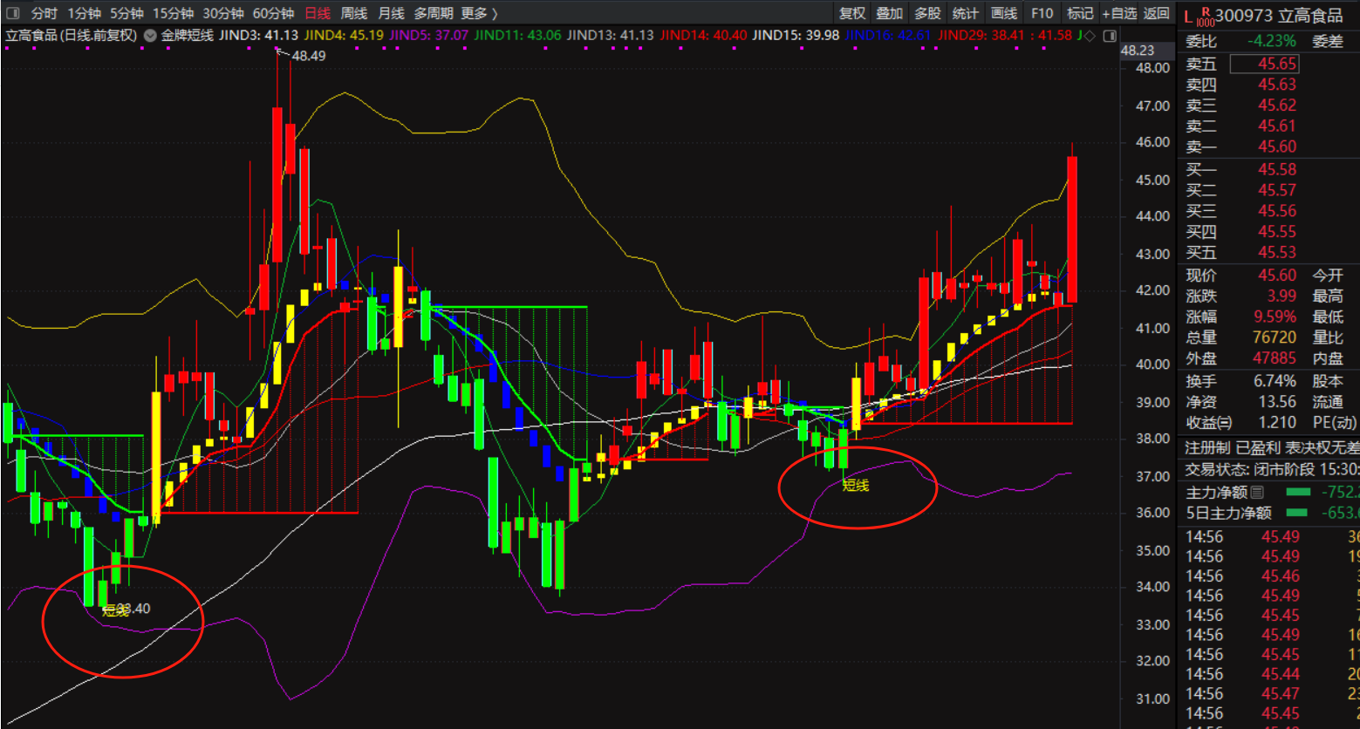
Task: Select the 卖五 price 45.65 box
Action: click(1264, 64)
